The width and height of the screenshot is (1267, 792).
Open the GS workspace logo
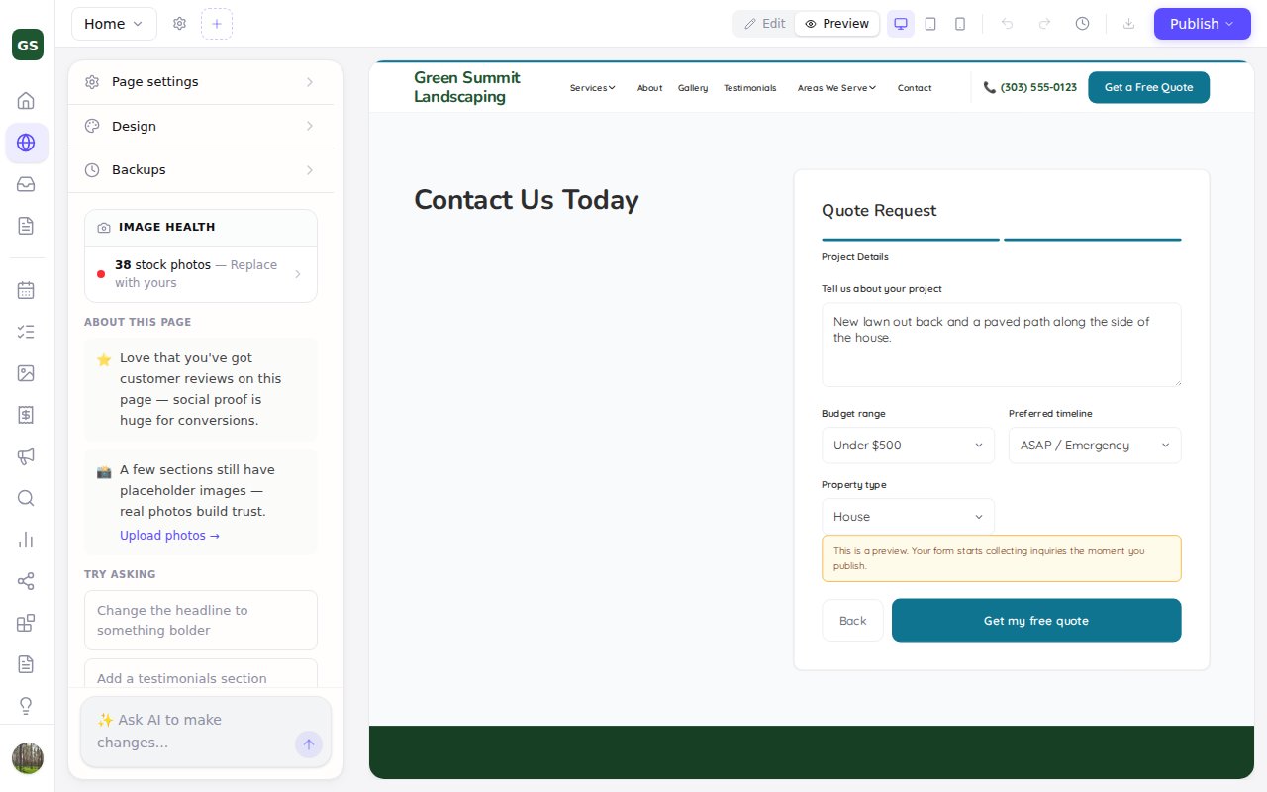[x=28, y=45]
